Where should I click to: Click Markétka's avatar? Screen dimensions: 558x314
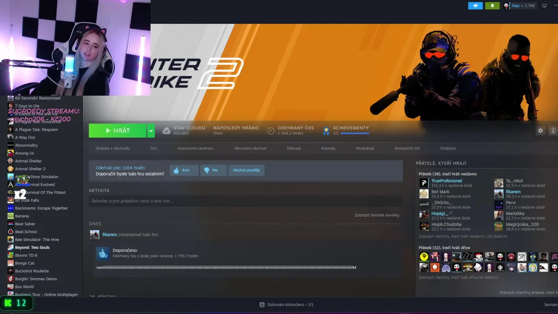(499, 215)
